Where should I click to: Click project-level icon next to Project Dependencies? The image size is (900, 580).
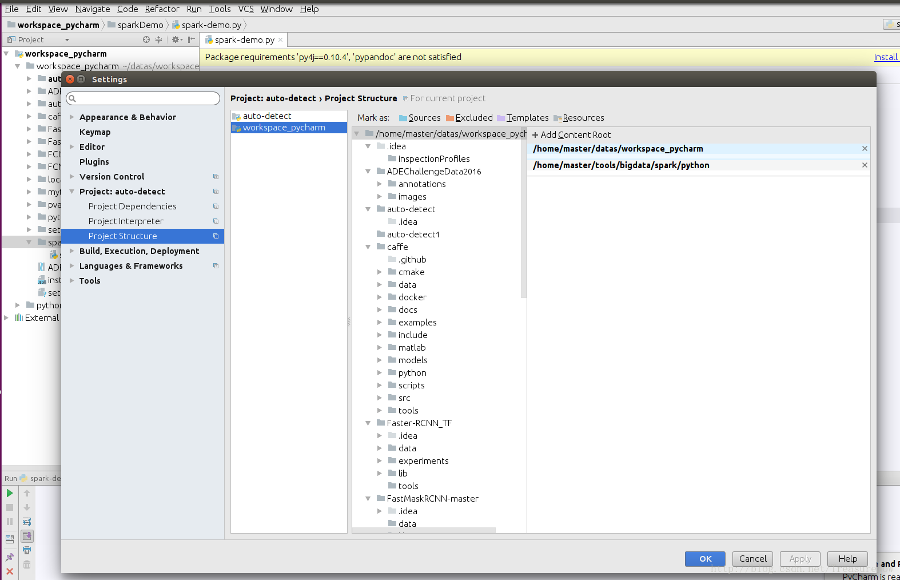(x=216, y=206)
